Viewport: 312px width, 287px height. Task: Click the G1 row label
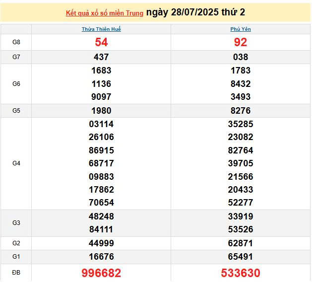coord(16,257)
